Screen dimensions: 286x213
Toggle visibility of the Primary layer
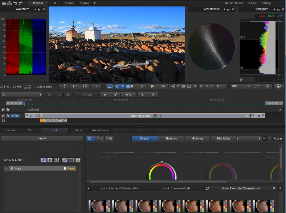7,168
